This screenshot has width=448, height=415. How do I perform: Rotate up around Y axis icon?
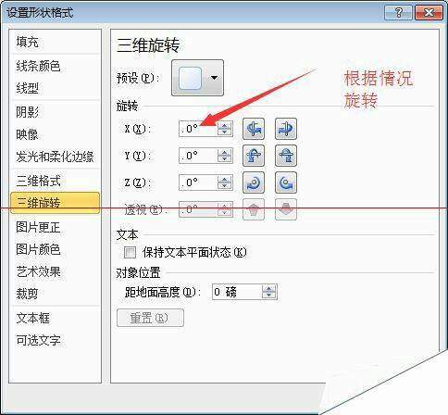click(x=254, y=156)
